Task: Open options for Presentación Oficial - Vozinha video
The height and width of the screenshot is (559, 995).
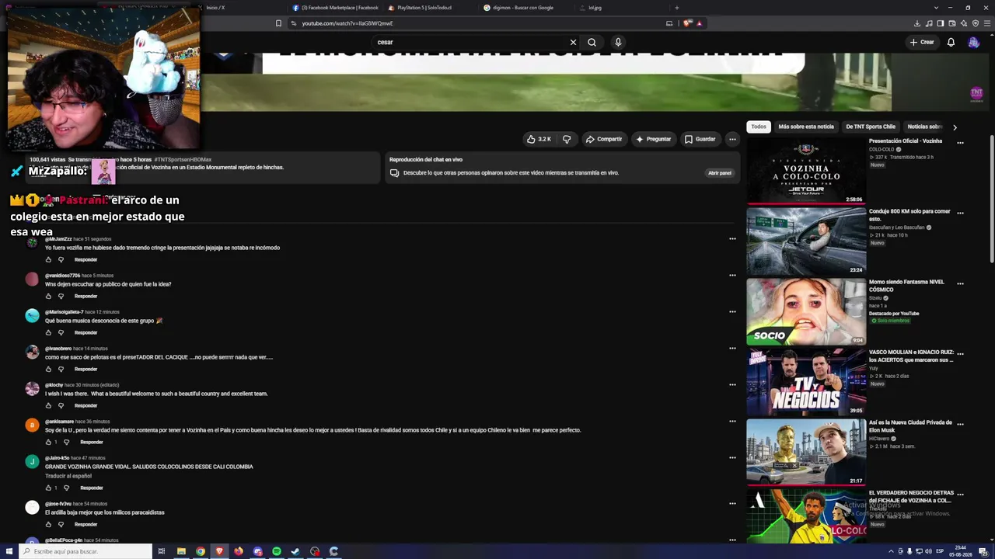Action: coord(960,143)
